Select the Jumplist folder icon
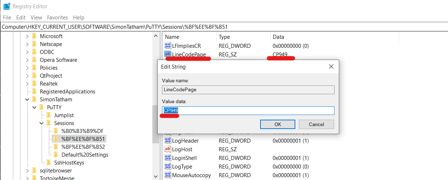 click(49, 115)
